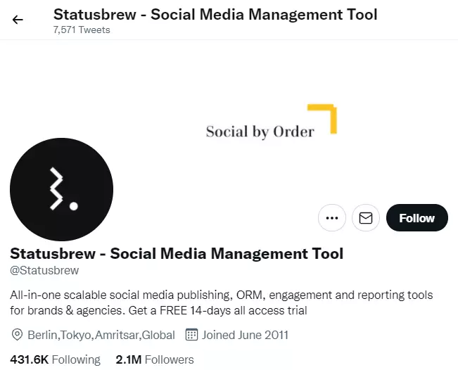Open the three-dots More options menu
The width and height of the screenshot is (458, 370).
point(332,218)
